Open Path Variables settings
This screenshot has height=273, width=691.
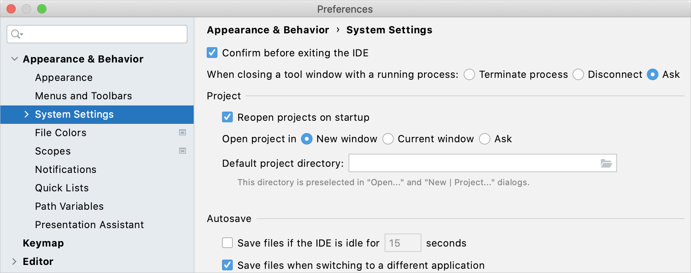tap(69, 206)
